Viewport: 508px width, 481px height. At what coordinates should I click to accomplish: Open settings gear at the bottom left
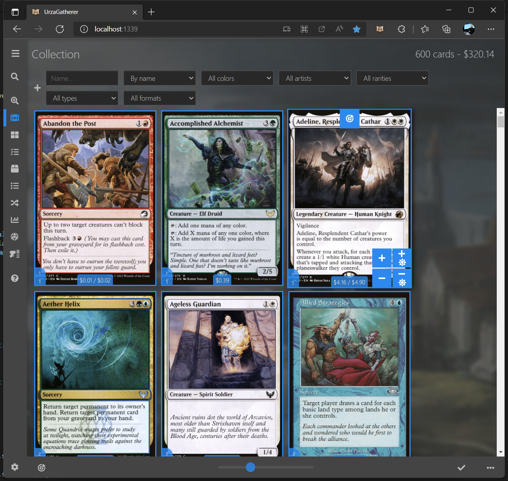15,467
